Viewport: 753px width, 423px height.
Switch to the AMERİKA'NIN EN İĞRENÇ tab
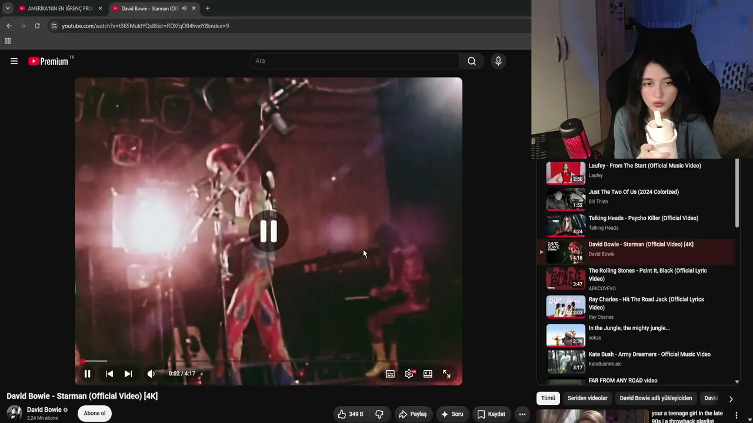tap(61, 8)
